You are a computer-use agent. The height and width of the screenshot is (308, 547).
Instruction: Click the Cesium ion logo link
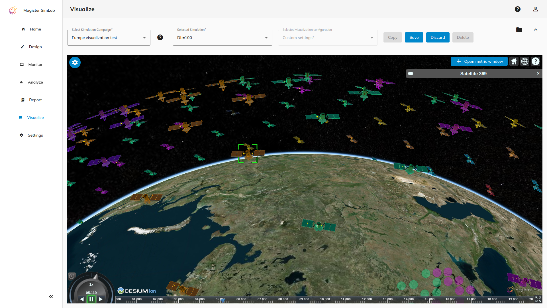(137, 291)
